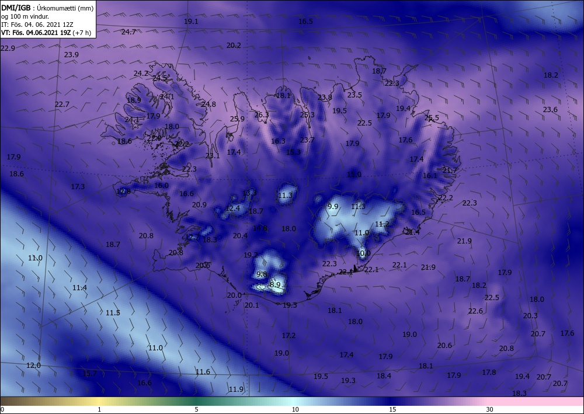Image resolution: width=584 pixels, height=414 pixels.
Task: Click the 16.0 value on the map
Action: 161,186
